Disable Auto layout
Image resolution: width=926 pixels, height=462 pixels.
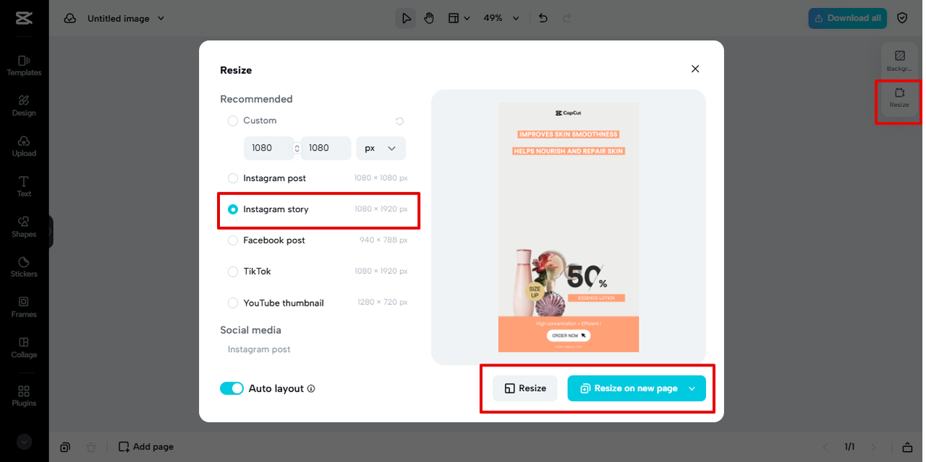point(231,388)
